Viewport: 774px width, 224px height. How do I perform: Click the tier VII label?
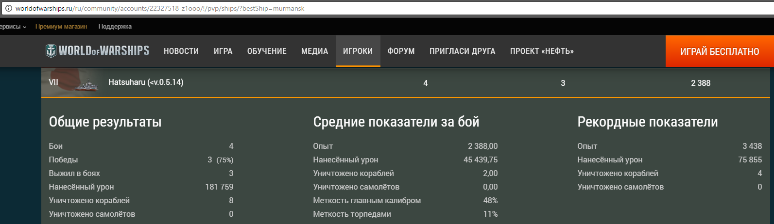tap(53, 82)
